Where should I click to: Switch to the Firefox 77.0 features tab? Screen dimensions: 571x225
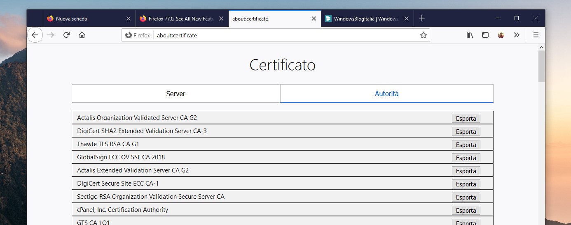[x=182, y=18]
